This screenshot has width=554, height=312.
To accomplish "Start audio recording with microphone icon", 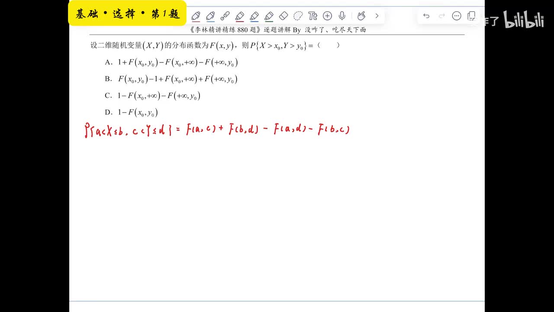I will click(x=342, y=16).
